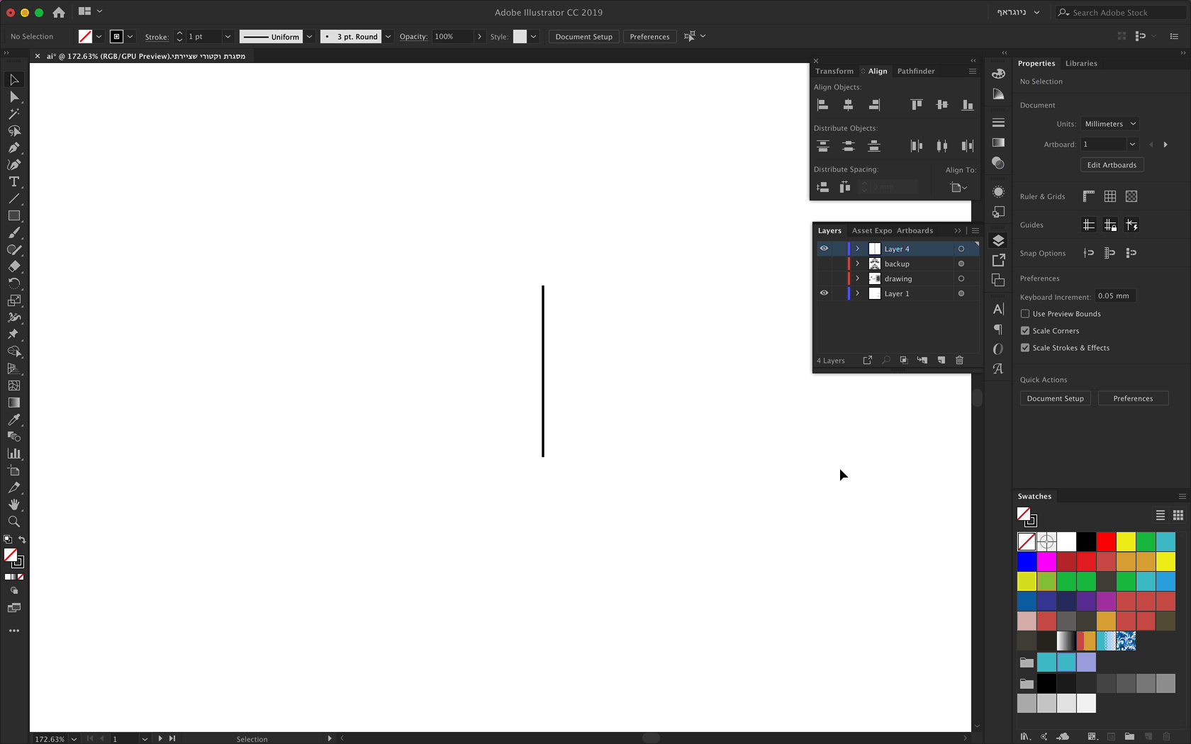The width and height of the screenshot is (1191, 744).
Task: Switch to the Pathfinder tab
Action: pyautogui.click(x=916, y=72)
